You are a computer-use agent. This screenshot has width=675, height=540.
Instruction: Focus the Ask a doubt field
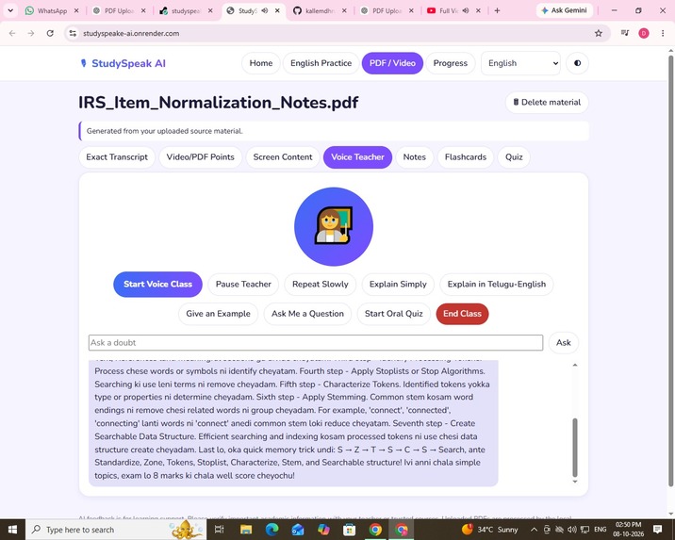[x=316, y=342]
